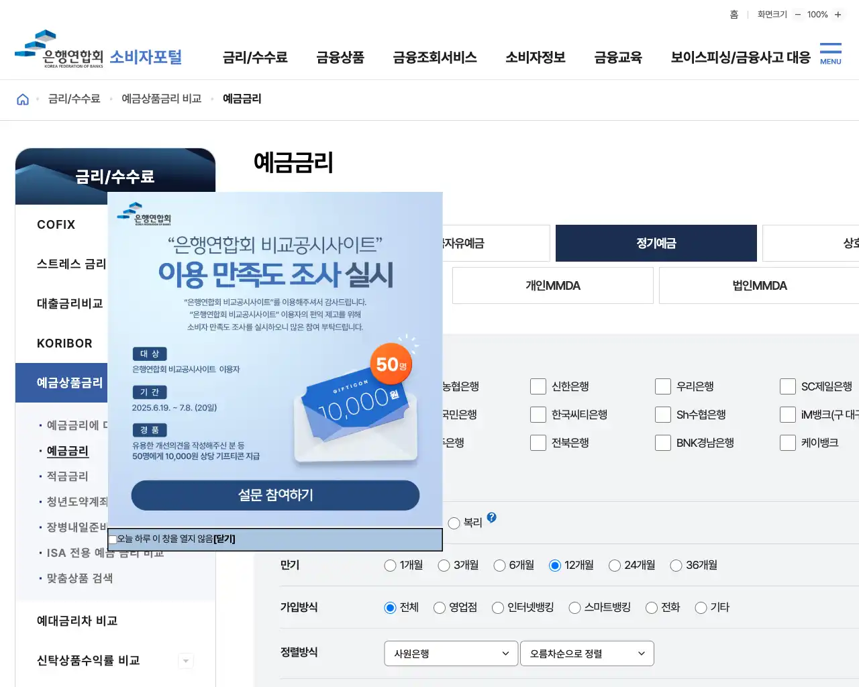Select 1개월 maturity radio
Screen dimensions: 859x687
390,566
